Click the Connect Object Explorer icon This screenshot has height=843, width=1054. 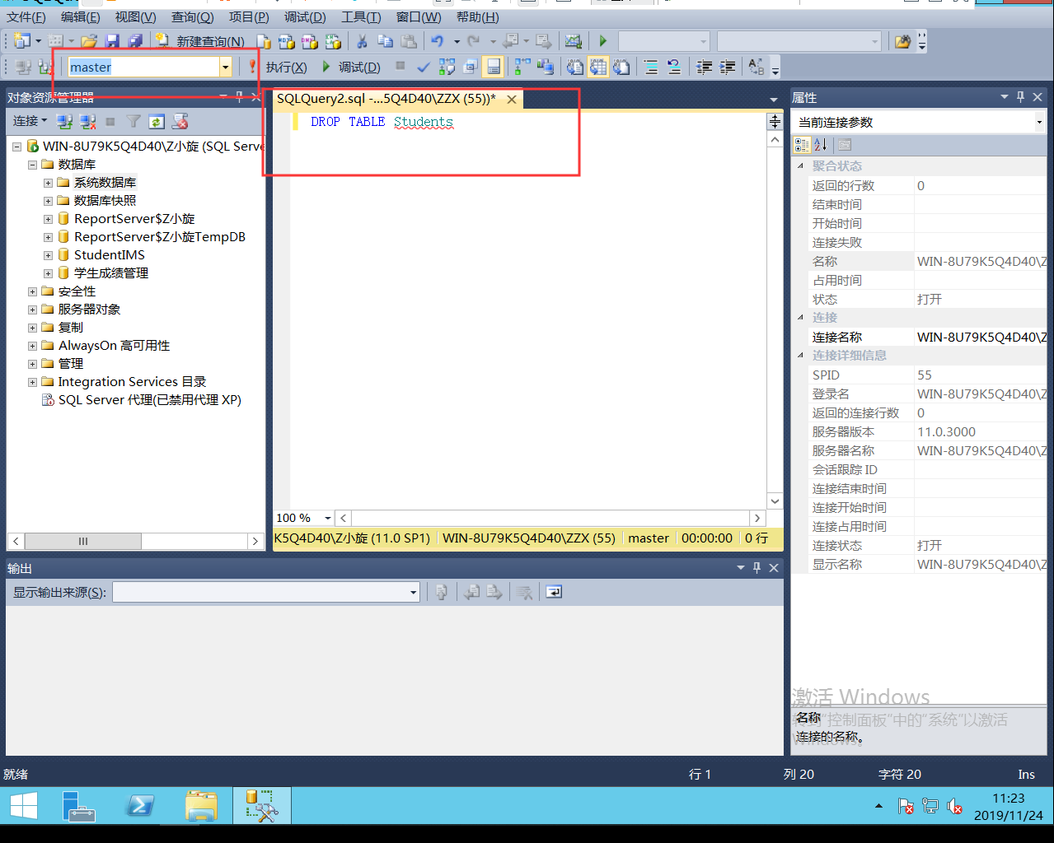[x=64, y=122]
